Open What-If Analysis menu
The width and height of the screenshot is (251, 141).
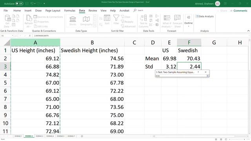tap(167, 21)
